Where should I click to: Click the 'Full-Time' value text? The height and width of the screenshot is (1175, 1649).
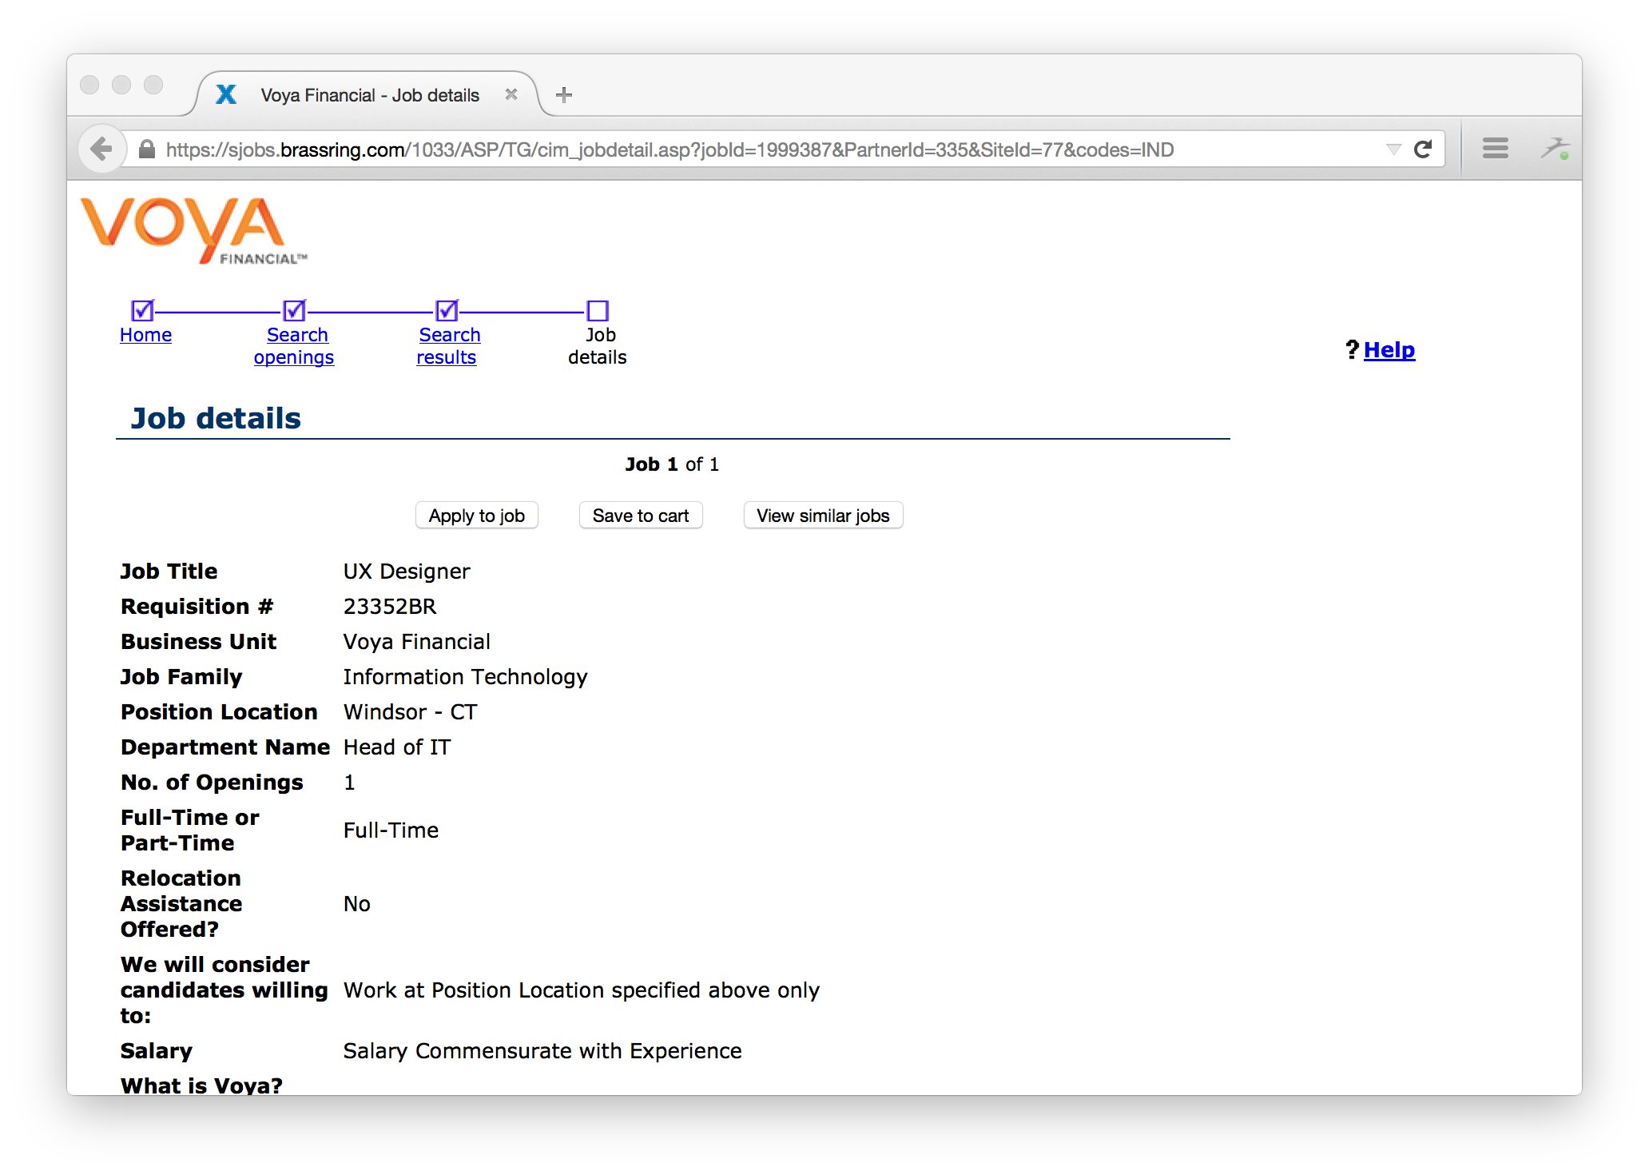pos(391,830)
